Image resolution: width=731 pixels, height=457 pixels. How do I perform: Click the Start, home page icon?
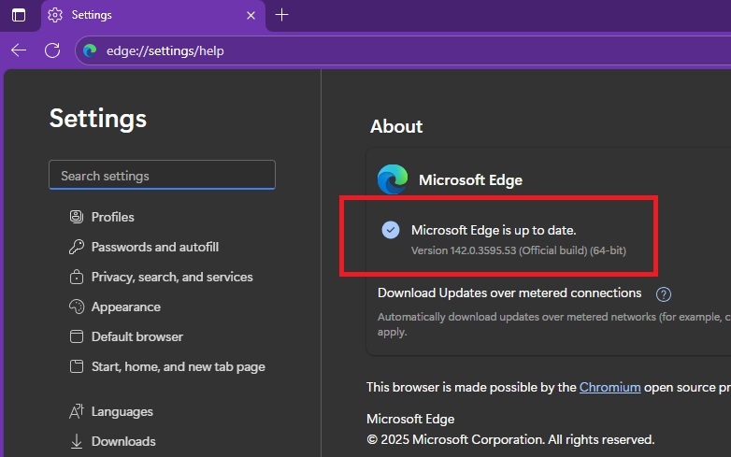[x=77, y=366]
